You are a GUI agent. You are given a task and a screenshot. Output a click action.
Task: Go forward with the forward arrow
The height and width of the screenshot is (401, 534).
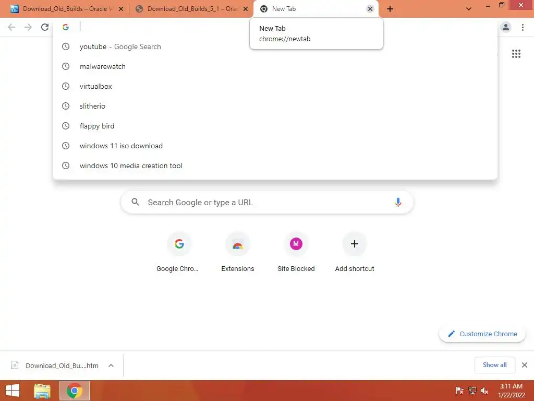28,27
